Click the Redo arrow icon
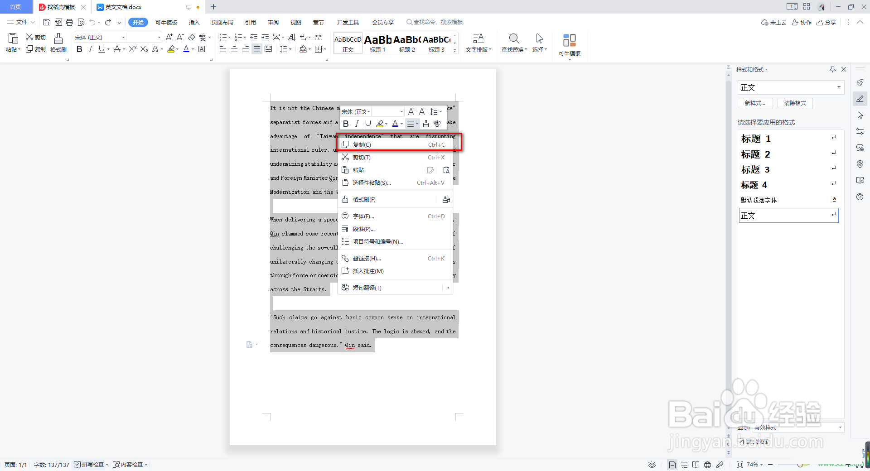 108,22
